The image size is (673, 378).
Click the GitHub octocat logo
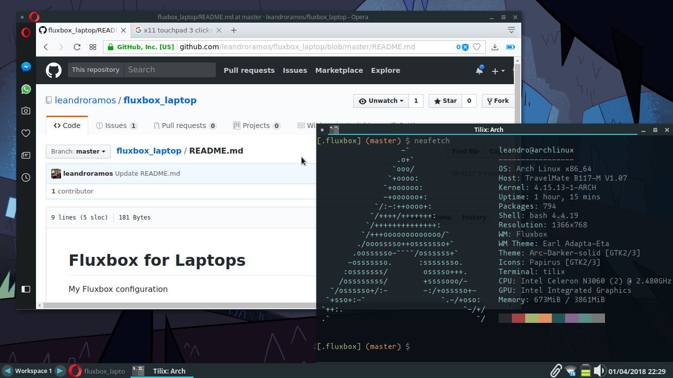click(54, 70)
